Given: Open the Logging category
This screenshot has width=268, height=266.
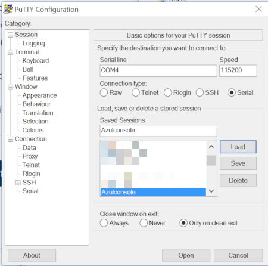Looking at the screenshot, I should point(34,44).
